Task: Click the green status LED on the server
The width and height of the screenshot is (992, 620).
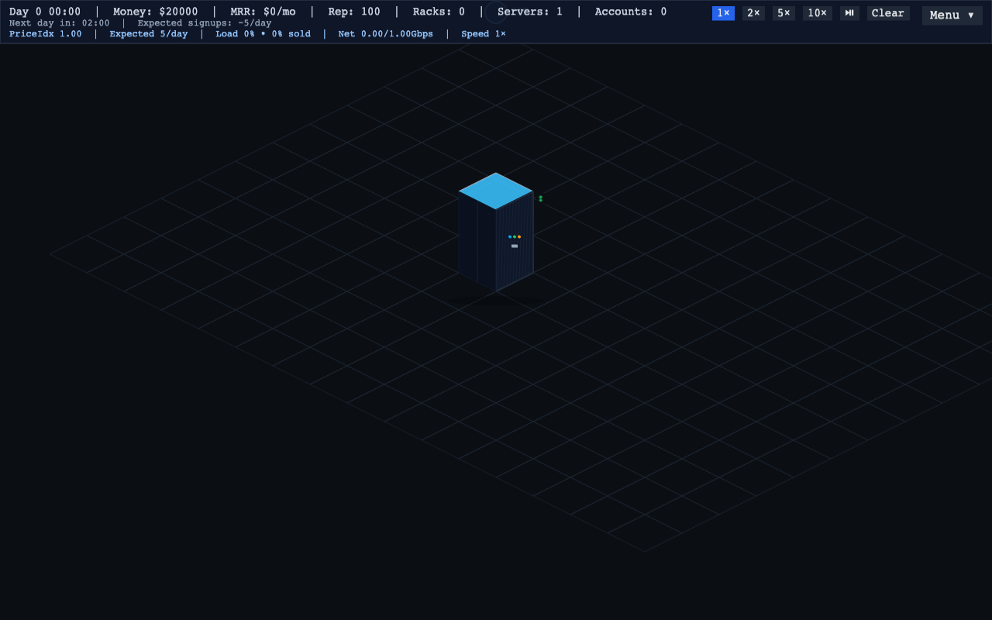Action: click(514, 236)
